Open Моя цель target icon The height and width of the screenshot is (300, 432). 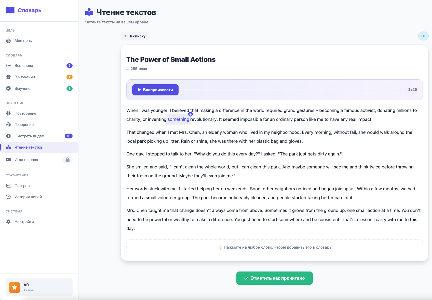pyautogui.click(x=8, y=41)
